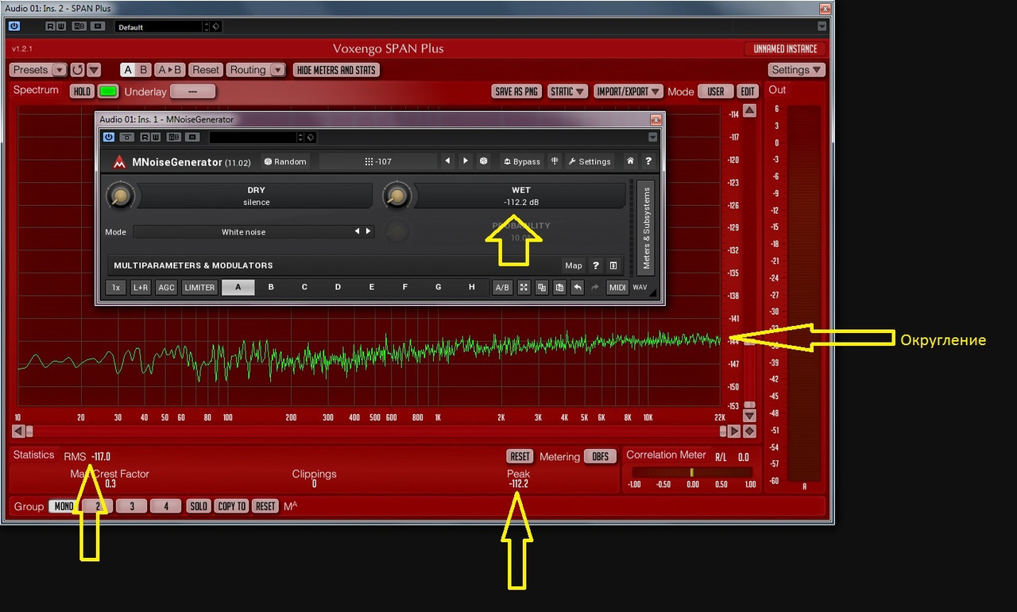Click Mode next arrow beside White noise
The image size is (1017, 612).
[368, 232]
